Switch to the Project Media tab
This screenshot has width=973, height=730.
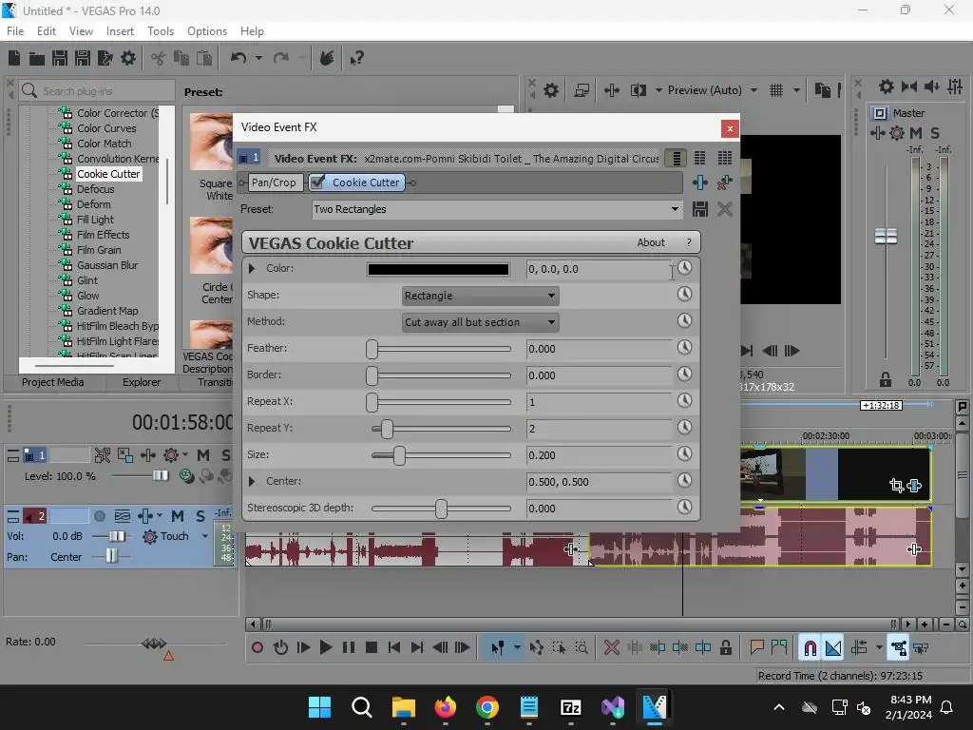pos(53,382)
